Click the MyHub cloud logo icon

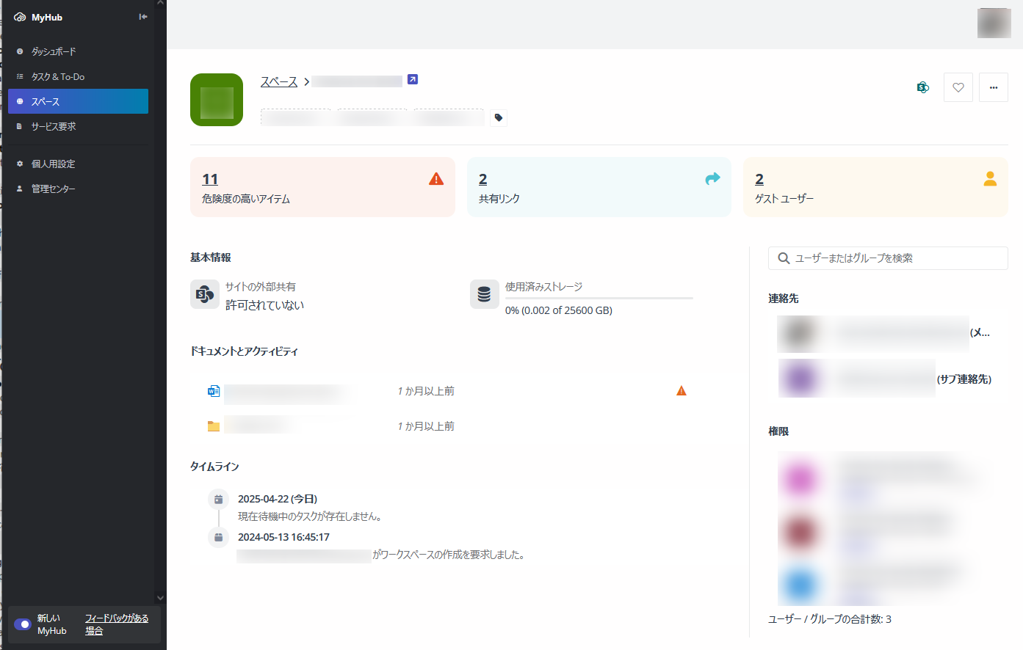pyautogui.click(x=20, y=17)
